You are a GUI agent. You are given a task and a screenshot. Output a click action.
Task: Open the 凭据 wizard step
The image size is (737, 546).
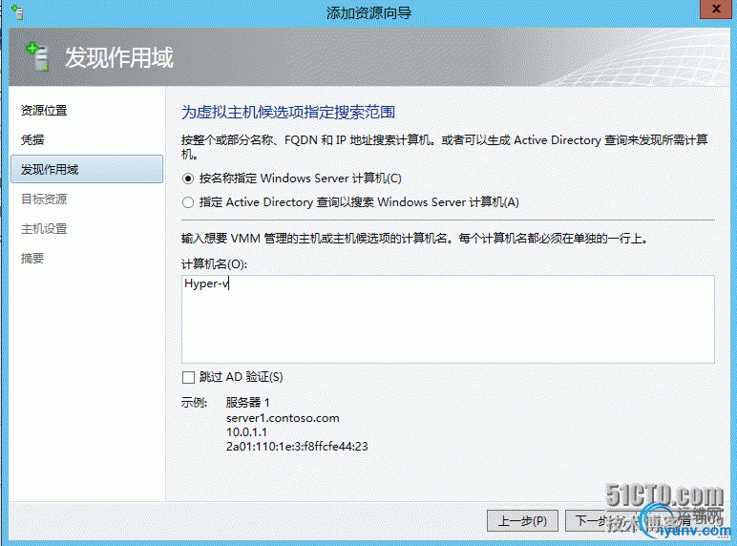coord(32,139)
